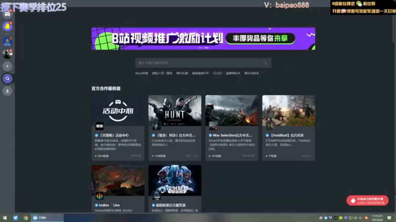The height and width of the screenshot is (222, 396).
Task: Open the HUNT server card image
Action: pos(175,111)
